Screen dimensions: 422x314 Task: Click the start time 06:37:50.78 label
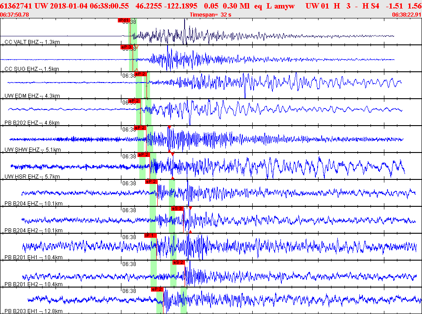click(15, 14)
